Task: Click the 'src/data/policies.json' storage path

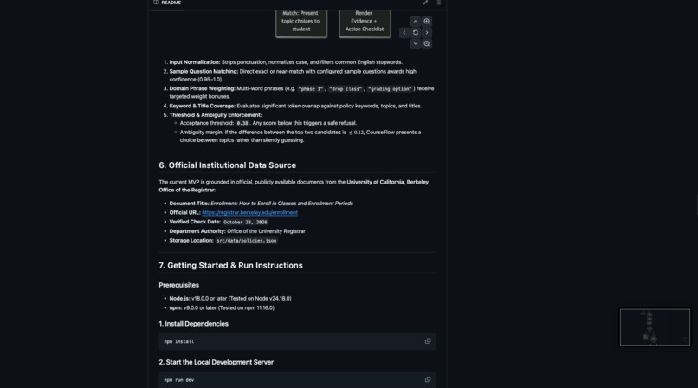Action: click(246, 241)
